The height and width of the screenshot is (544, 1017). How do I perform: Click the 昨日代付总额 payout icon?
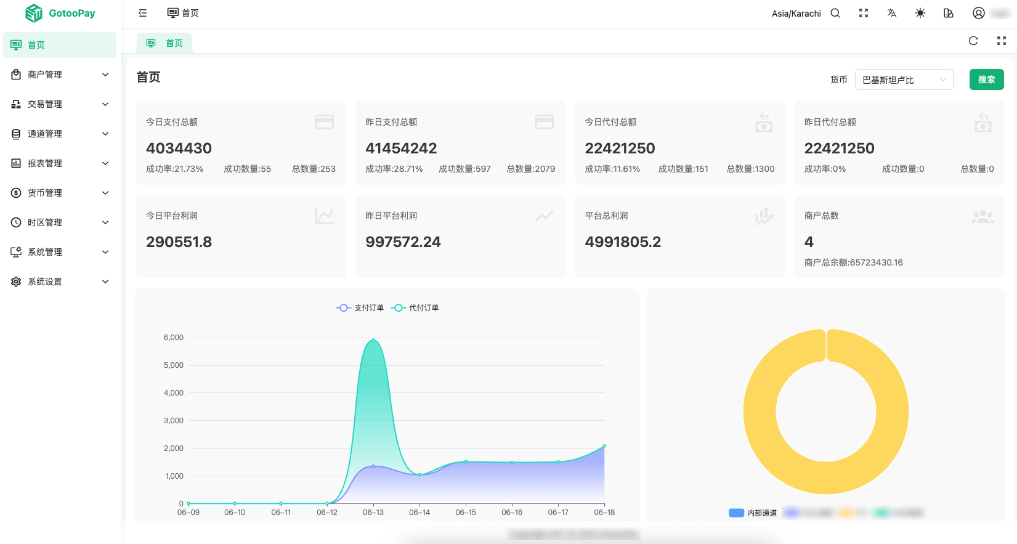[x=983, y=122]
